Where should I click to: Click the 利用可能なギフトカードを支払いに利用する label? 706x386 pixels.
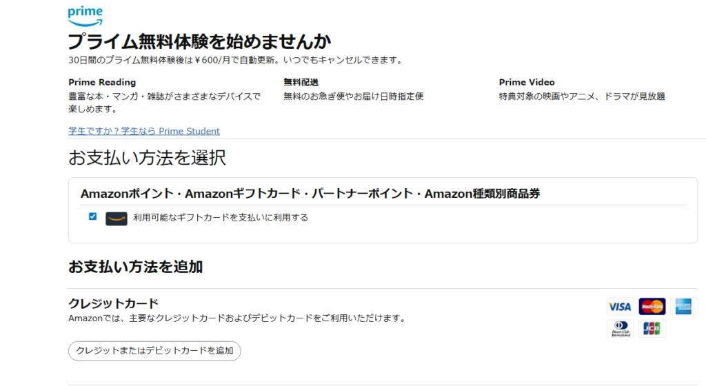coord(220,218)
